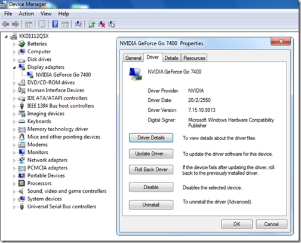Click the Roll Back Driver button
301x243 pixels.
tap(151, 169)
